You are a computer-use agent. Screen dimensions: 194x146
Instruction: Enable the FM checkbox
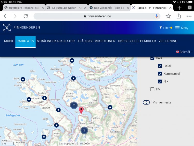point(152,89)
